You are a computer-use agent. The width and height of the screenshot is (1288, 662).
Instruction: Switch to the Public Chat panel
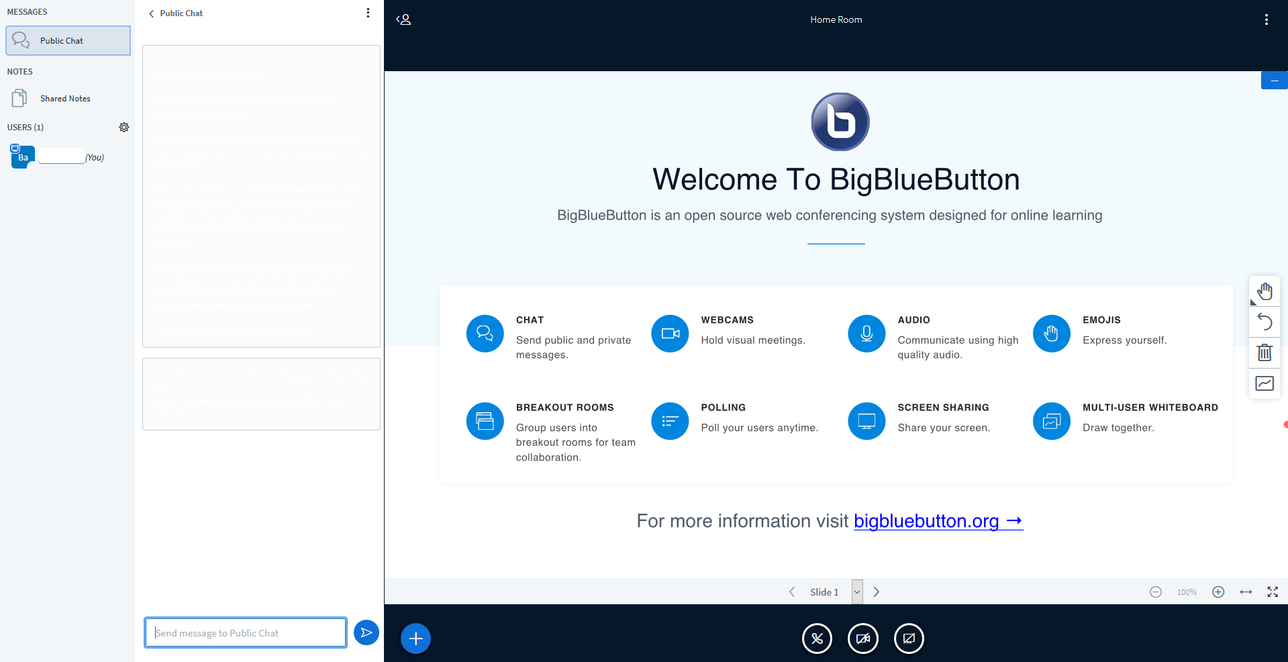tap(67, 40)
